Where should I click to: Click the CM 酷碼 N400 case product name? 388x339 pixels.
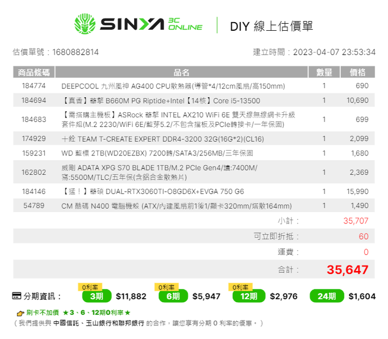point(177,206)
